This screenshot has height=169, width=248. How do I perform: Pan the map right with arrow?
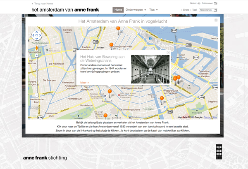click(40, 35)
